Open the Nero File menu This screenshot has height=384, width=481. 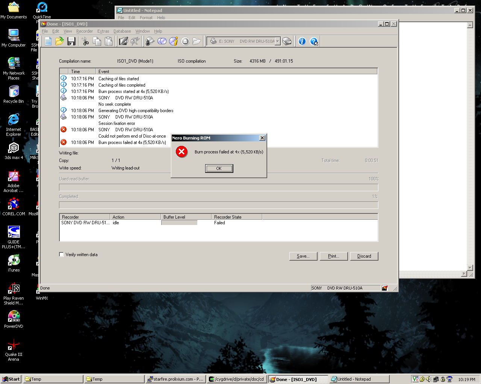45,31
